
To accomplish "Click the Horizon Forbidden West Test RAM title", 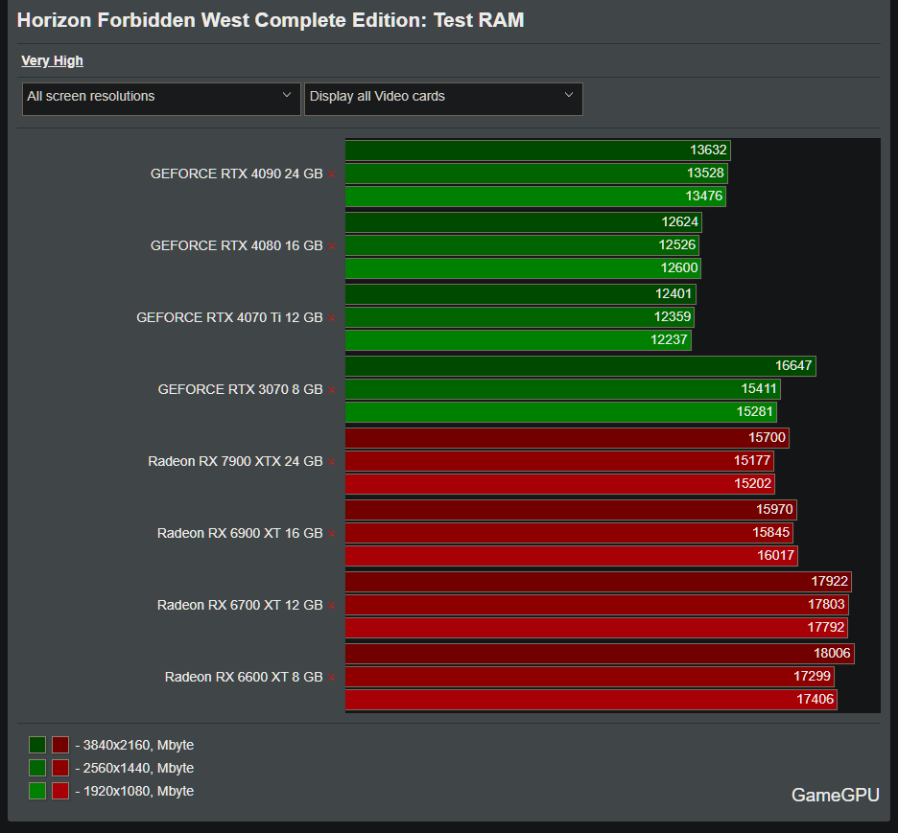I will tap(271, 20).
